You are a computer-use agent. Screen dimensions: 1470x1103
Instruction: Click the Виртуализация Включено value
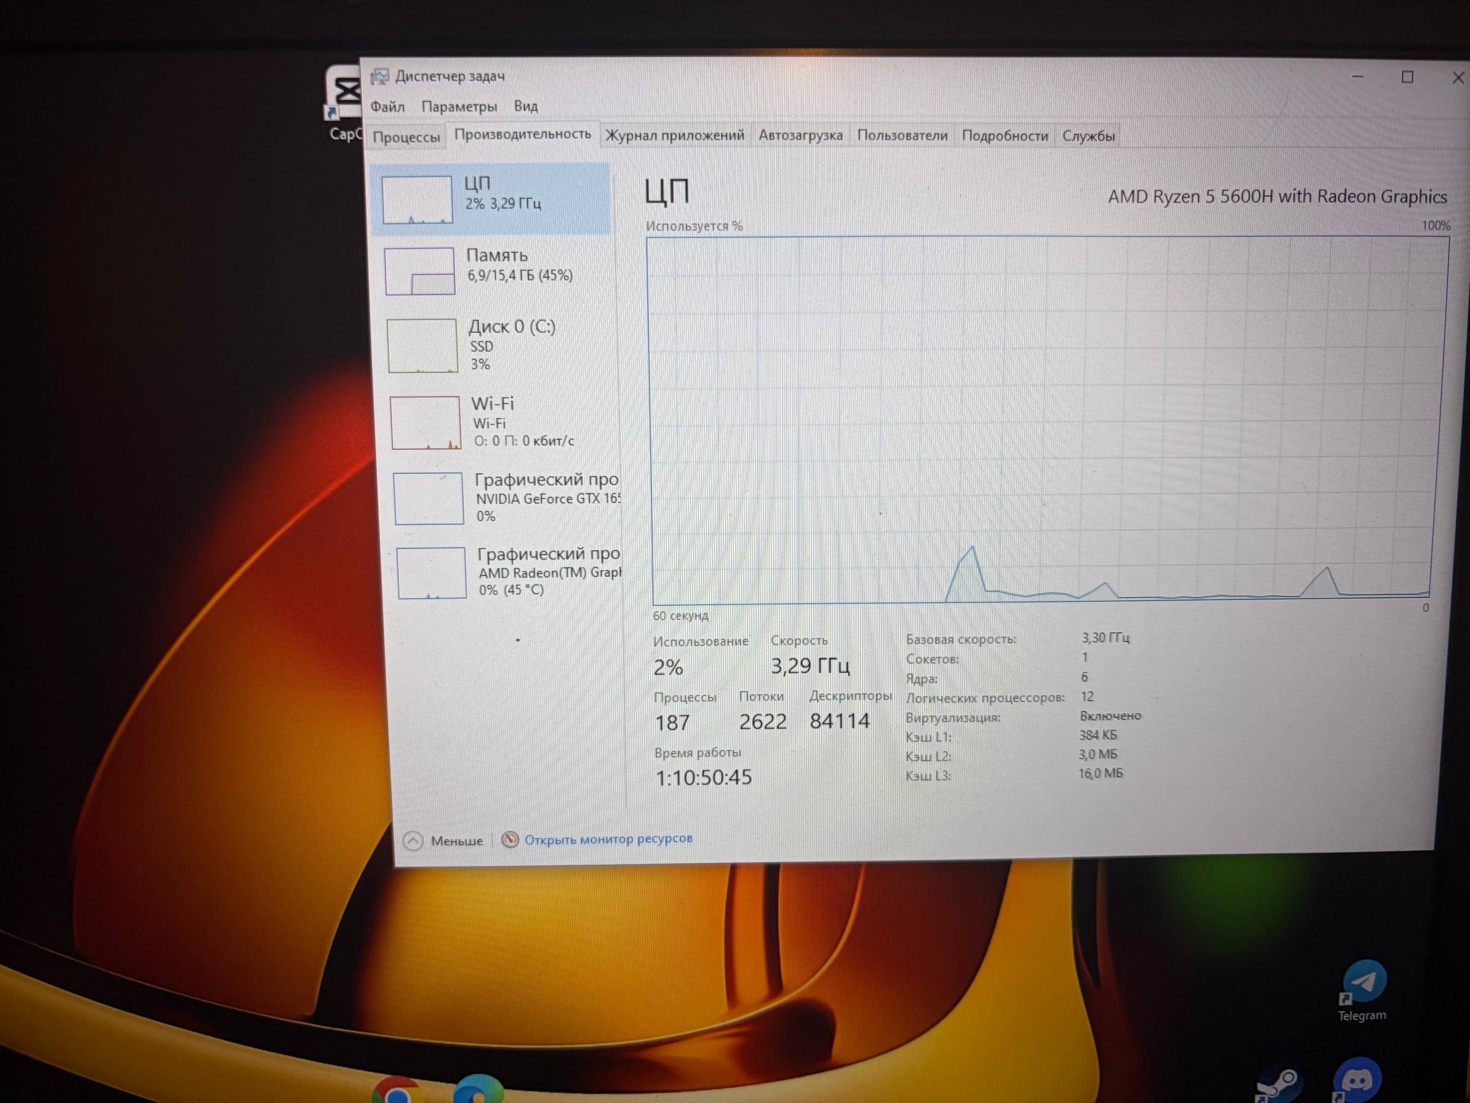1110,716
